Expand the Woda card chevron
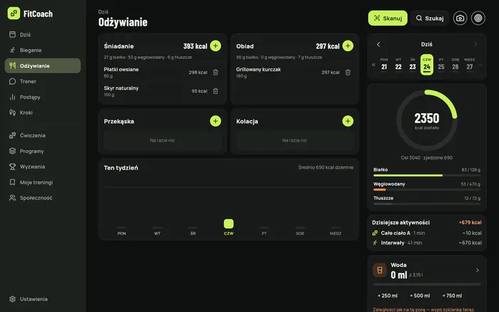Viewport: 499px width, 312px height. click(478, 270)
